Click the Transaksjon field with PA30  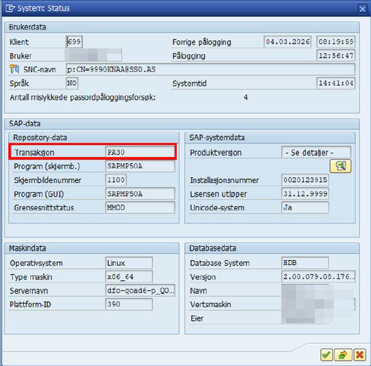click(140, 153)
